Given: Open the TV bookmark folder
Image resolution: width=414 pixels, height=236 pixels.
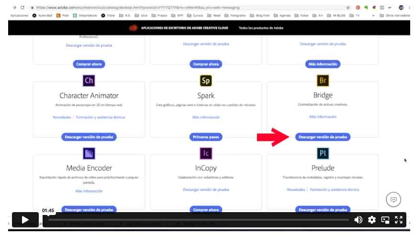Looking at the screenshot, I should [354, 16].
